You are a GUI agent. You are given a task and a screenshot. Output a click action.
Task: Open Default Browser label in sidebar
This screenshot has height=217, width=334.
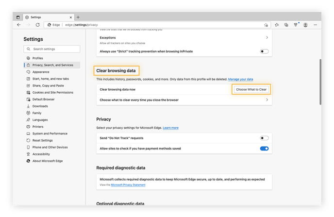(x=44, y=99)
